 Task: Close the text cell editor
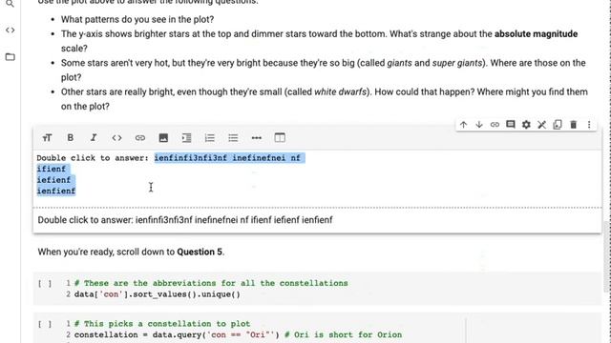coord(541,125)
